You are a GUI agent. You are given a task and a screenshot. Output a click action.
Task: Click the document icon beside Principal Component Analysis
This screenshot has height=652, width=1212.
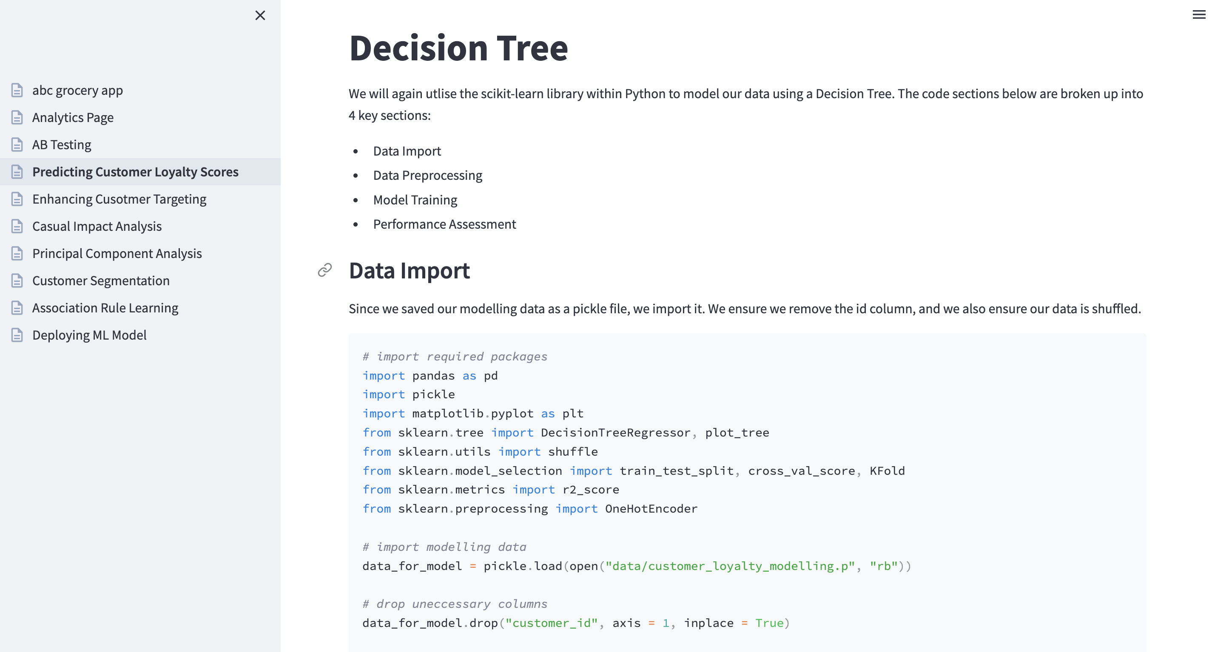click(x=17, y=254)
